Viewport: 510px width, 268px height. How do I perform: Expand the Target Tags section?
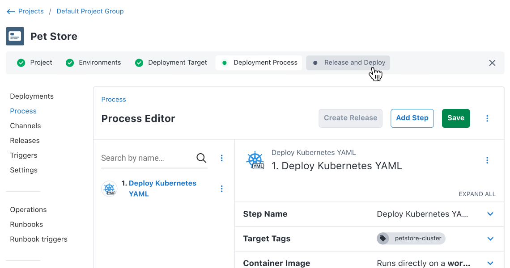[x=490, y=239]
